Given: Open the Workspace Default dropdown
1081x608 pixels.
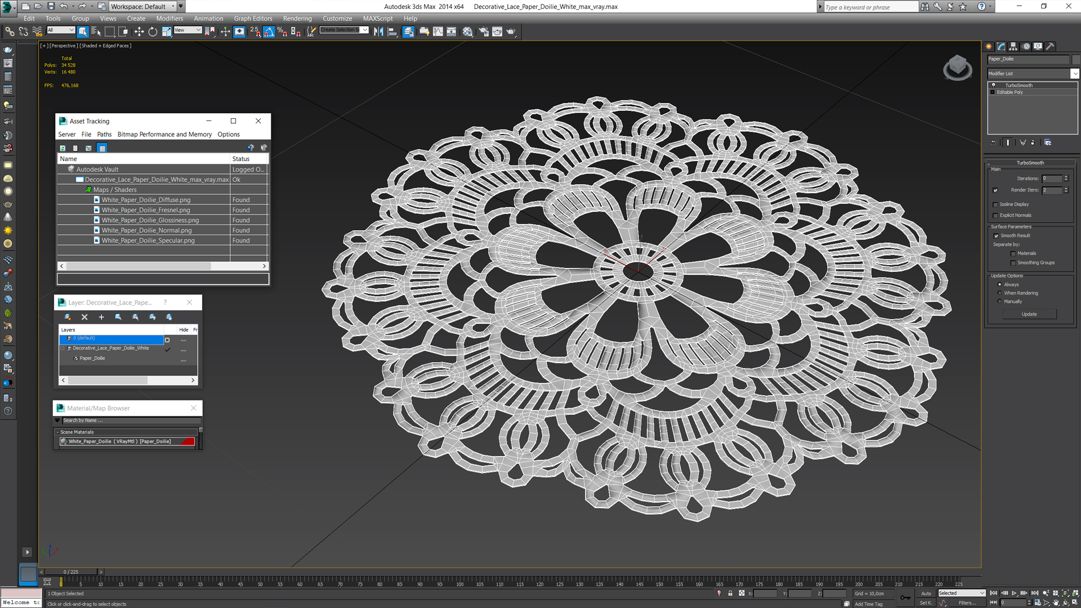Looking at the screenshot, I should point(173,6).
